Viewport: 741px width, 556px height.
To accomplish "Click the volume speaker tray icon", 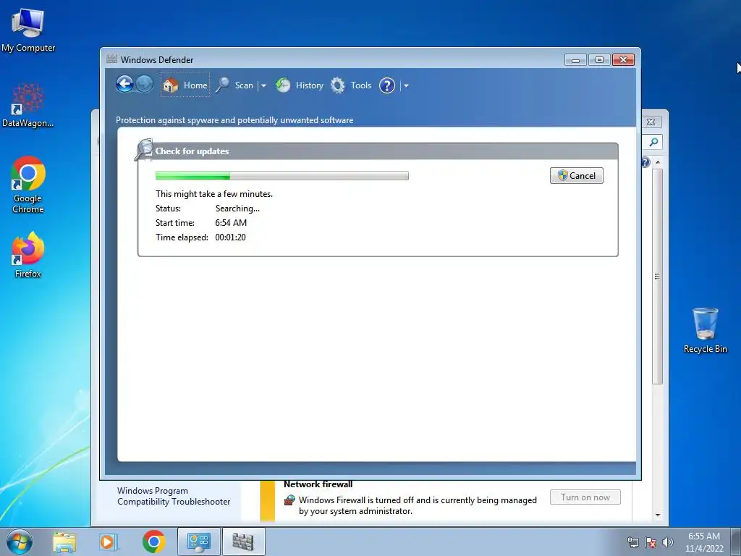I will (667, 542).
